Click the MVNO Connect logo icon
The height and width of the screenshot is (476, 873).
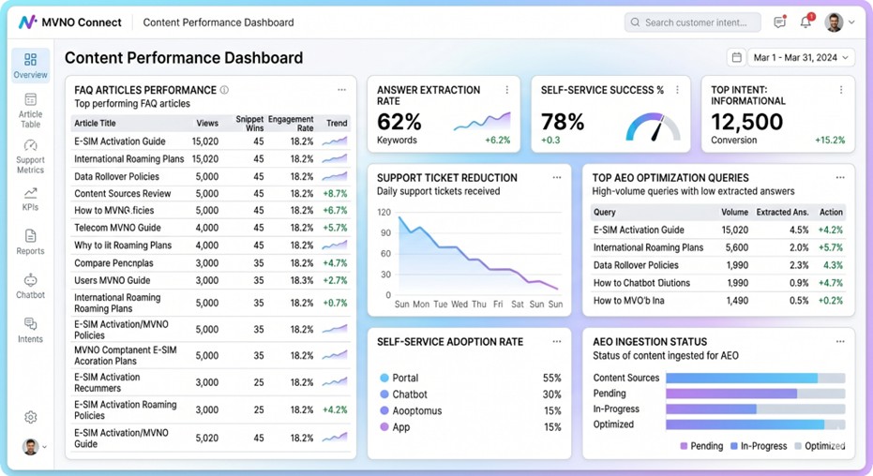(27, 22)
